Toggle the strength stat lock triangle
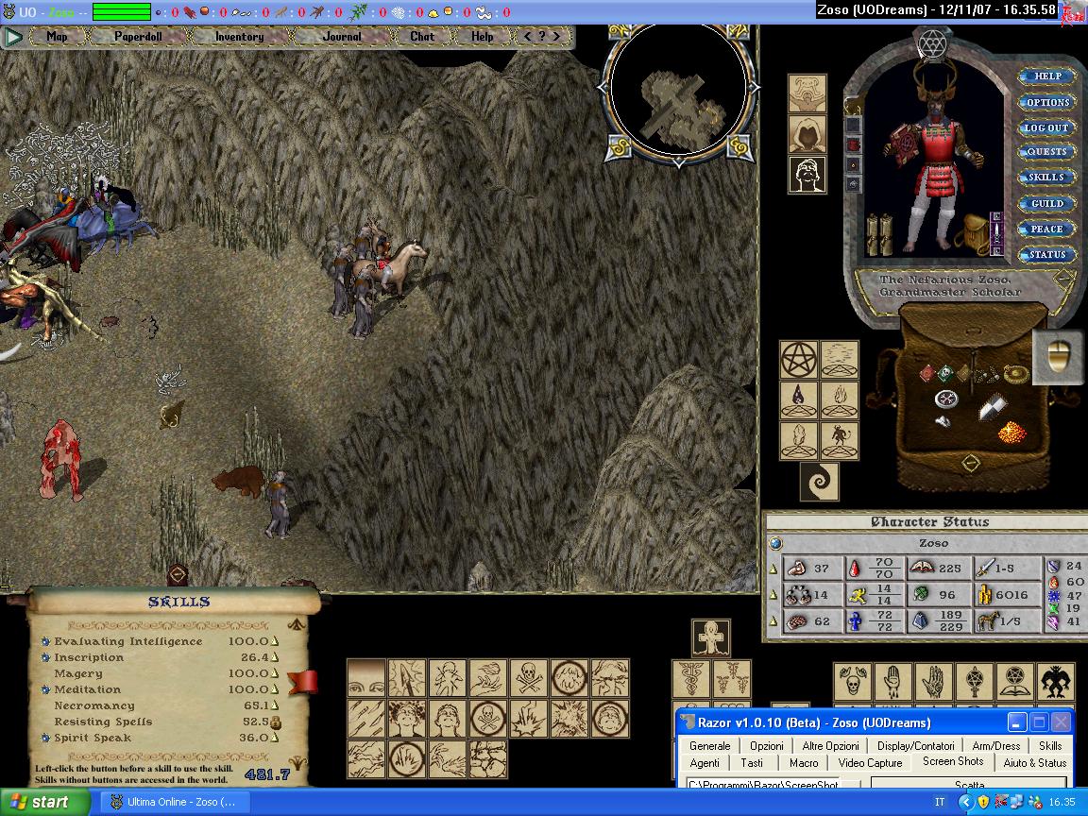The width and height of the screenshot is (1088, 816). coord(773,569)
